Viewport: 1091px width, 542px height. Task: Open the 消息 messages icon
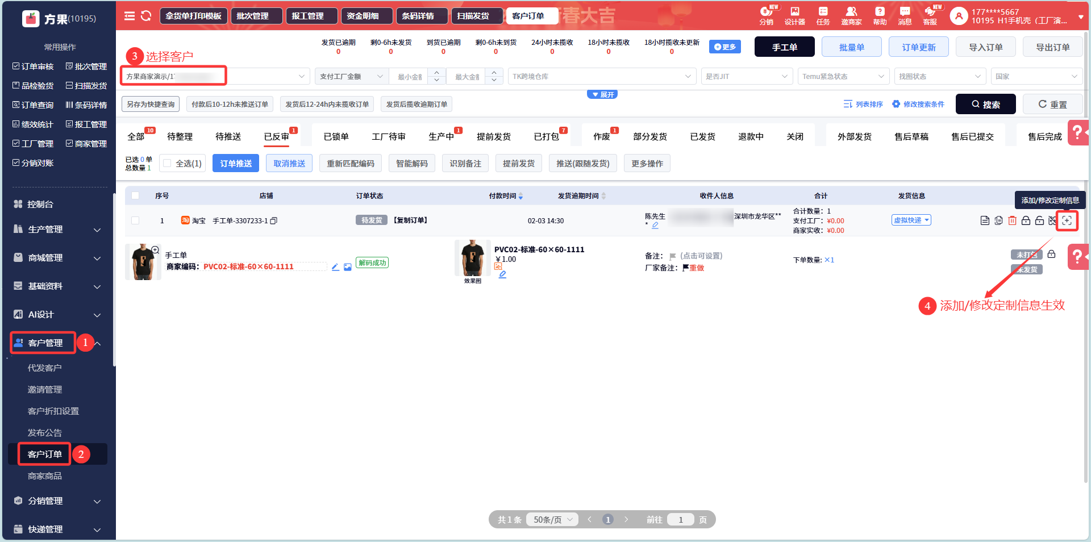pyautogui.click(x=905, y=15)
